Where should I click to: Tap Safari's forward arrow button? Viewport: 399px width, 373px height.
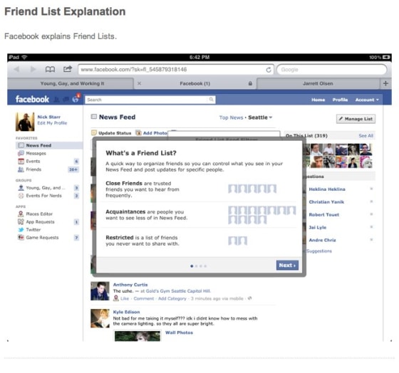point(33,69)
